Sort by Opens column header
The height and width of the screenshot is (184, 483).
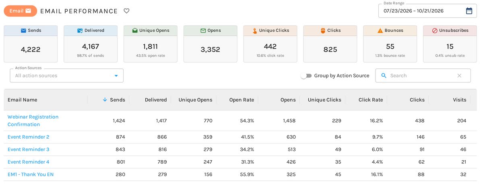[x=288, y=100]
